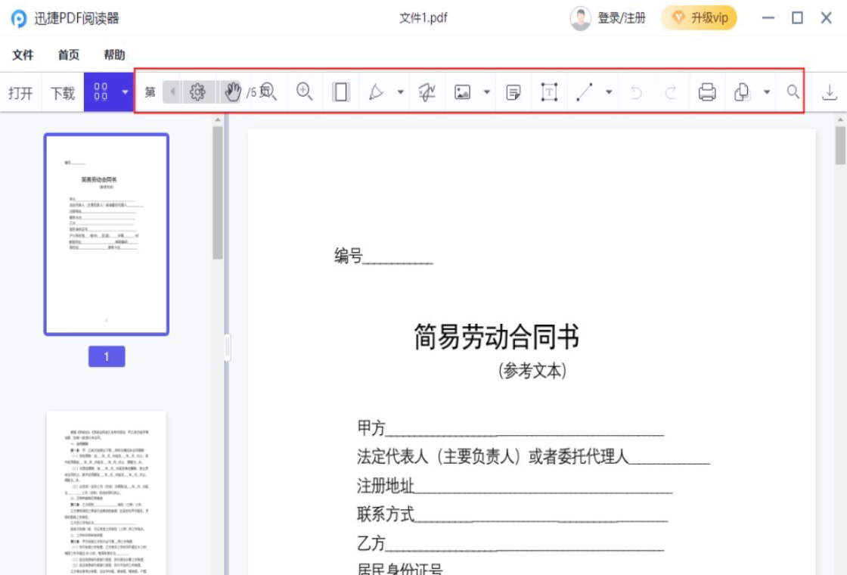Screen dimensions: 847x575
Task: Expand the thumbnail view mode dropdown
Action: point(124,91)
